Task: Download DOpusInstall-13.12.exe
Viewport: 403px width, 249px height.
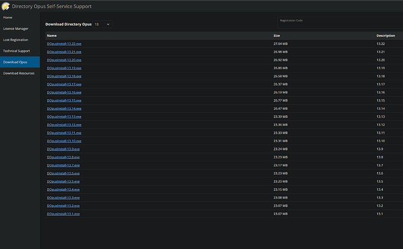Action: (x=64, y=125)
